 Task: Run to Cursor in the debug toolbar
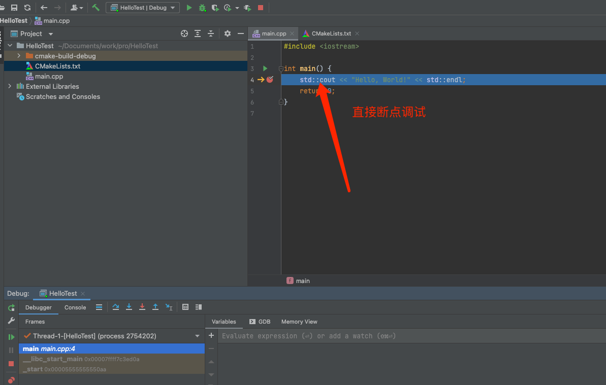pyautogui.click(x=169, y=307)
